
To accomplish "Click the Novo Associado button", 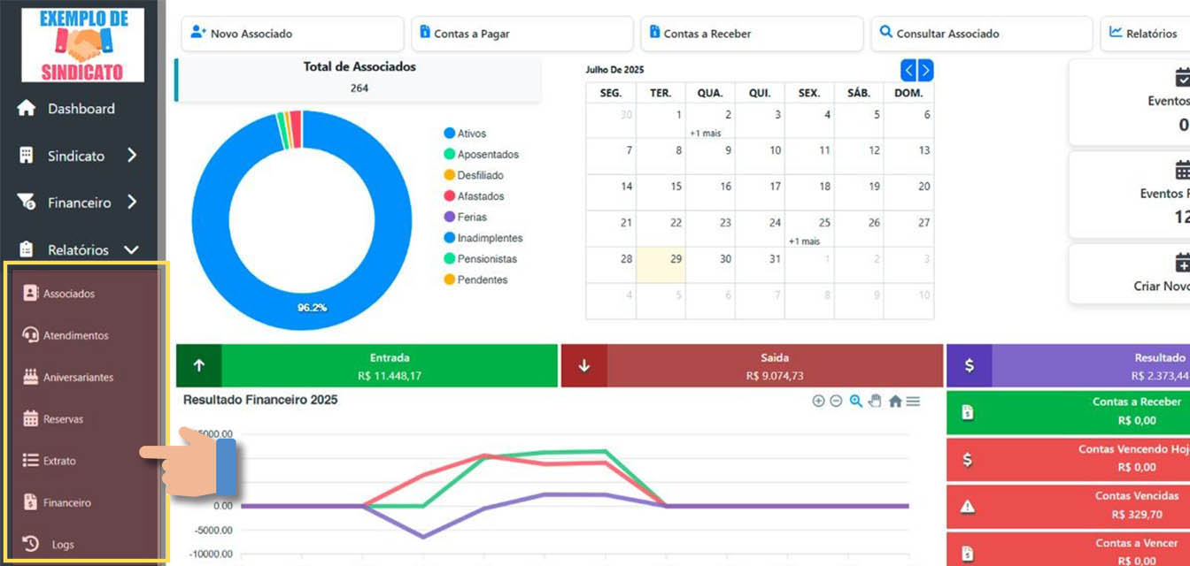I will [292, 34].
